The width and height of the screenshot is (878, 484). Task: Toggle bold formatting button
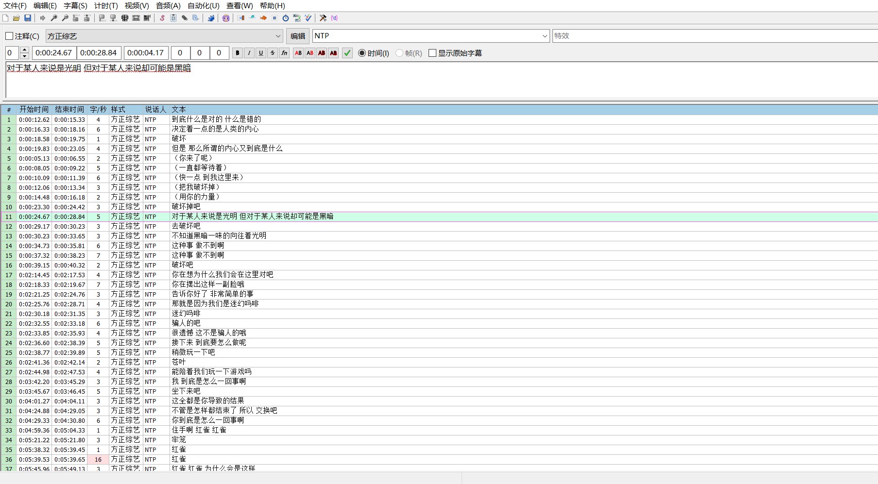tap(238, 53)
